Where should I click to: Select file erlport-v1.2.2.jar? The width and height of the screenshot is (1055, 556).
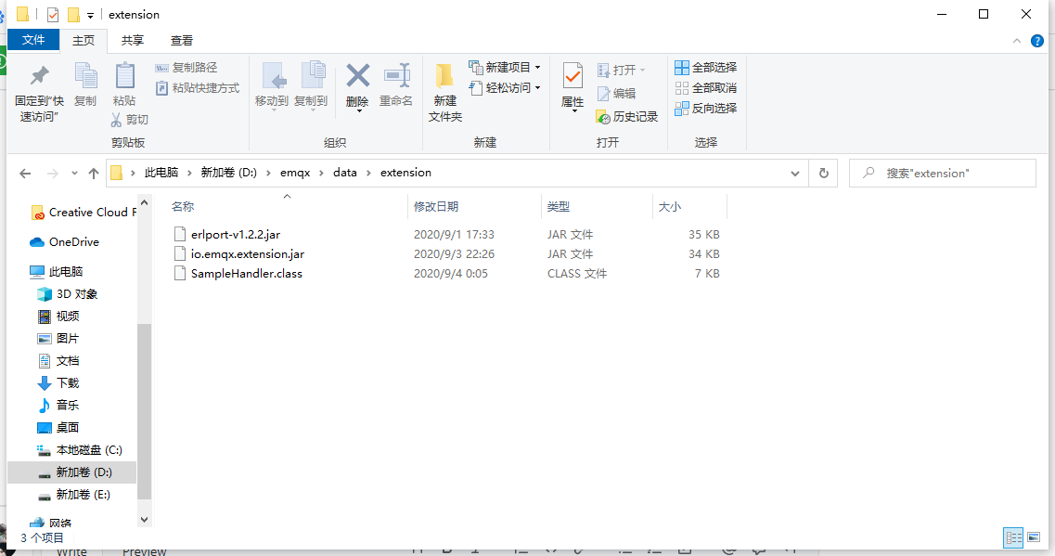pyautogui.click(x=236, y=234)
